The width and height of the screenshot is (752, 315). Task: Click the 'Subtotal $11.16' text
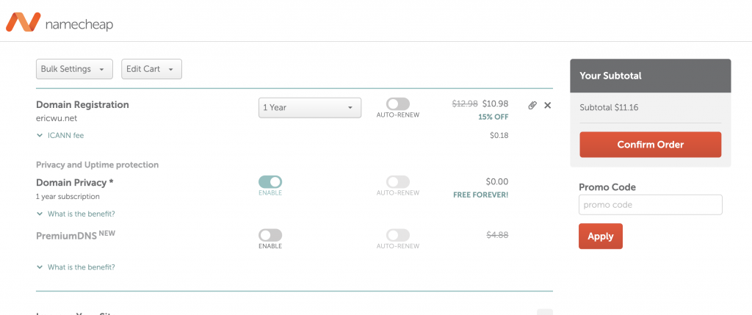pos(609,107)
